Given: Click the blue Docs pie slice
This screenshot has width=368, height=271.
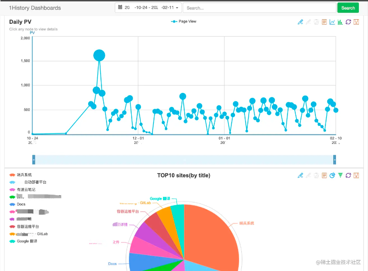Looking at the screenshot, I should pos(150,261).
